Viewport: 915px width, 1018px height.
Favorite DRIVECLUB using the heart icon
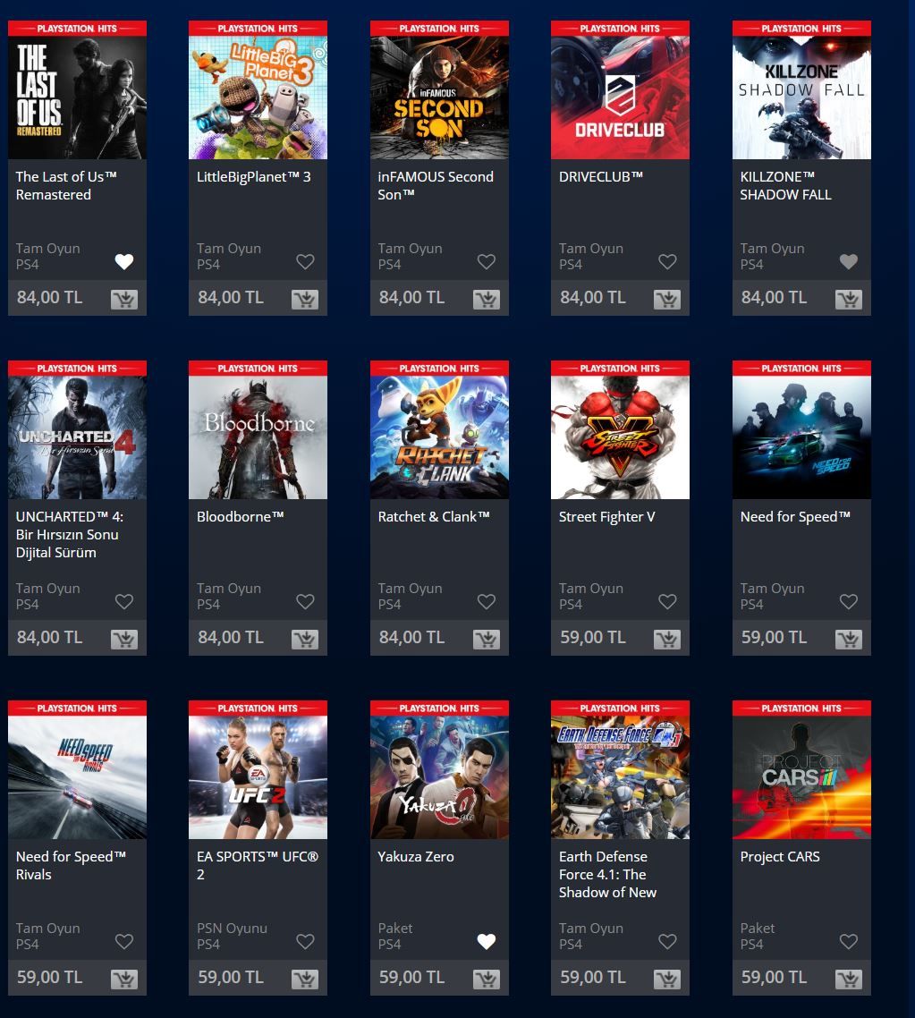667,261
